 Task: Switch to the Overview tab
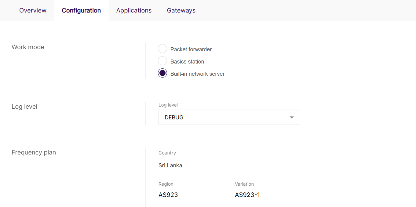(x=33, y=10)
